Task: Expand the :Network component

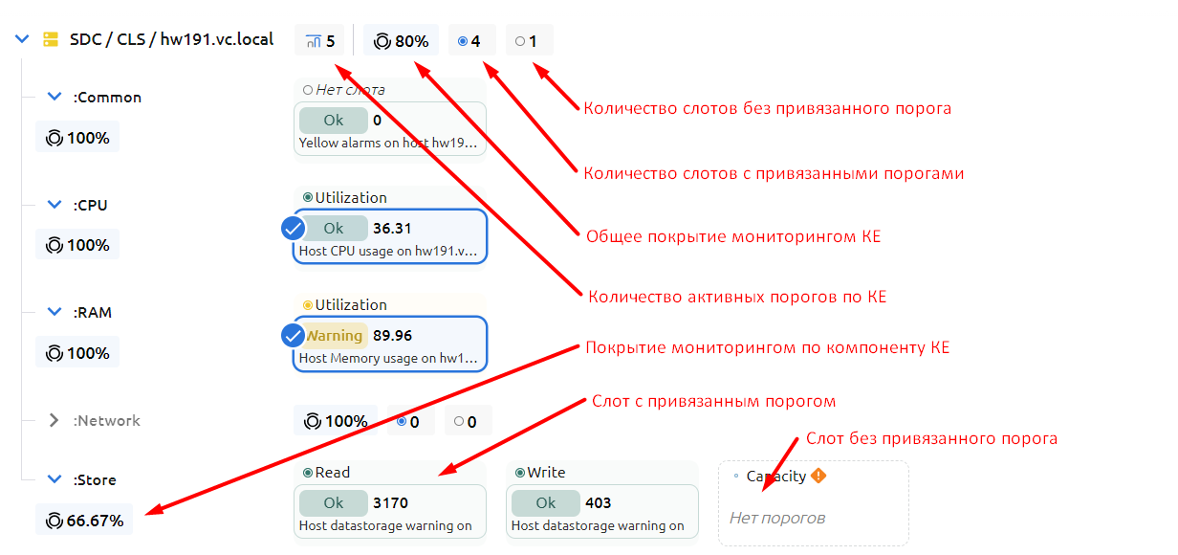Action: [55, 420]
